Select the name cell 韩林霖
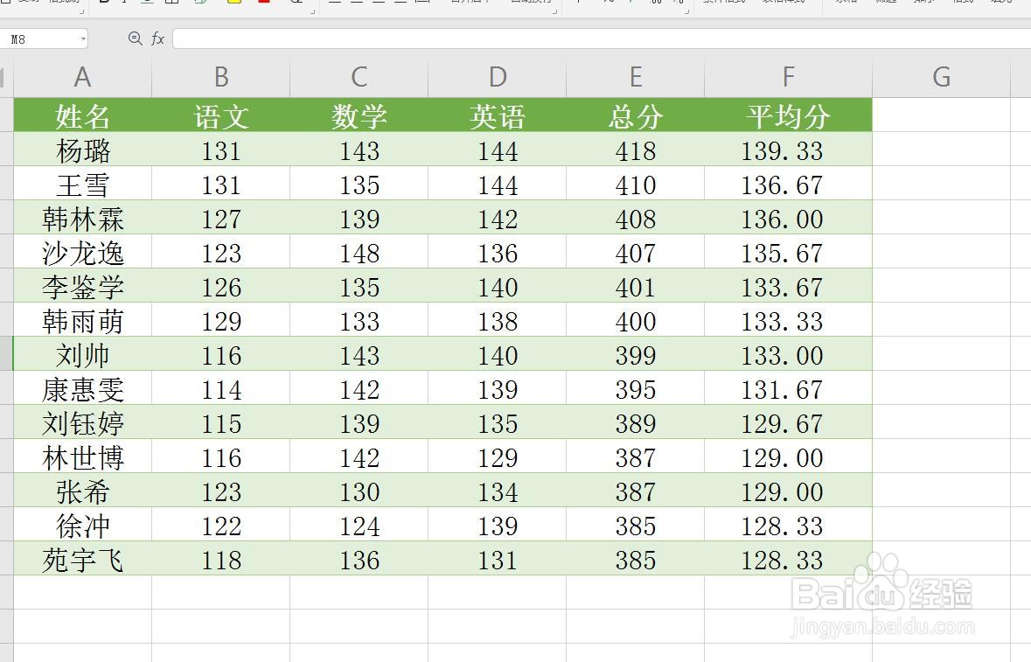This screenshot has height=662, width=1031. (83, 218)
